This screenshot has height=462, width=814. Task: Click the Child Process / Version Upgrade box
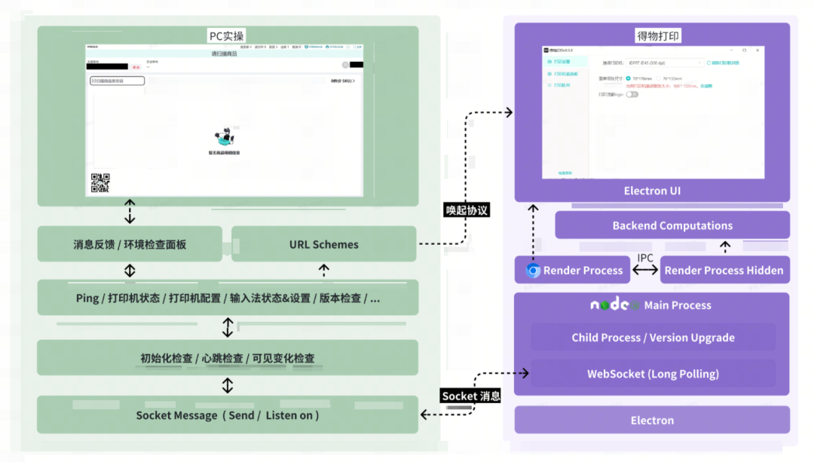pyautogui.click(x=653, y=338)
